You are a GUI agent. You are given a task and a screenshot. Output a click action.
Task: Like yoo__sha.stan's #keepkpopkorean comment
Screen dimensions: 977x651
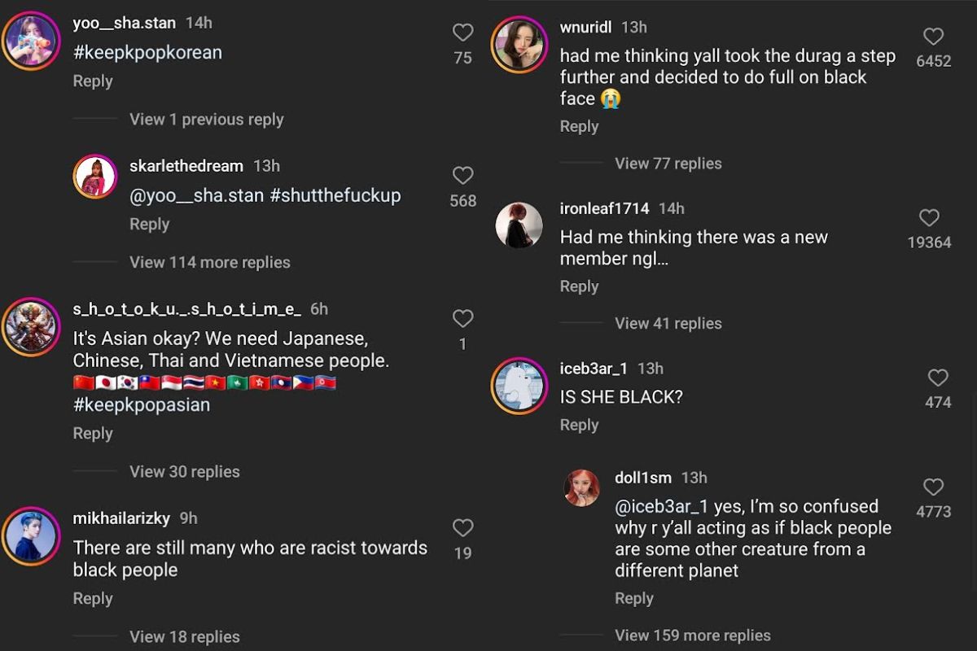point(462,32)
